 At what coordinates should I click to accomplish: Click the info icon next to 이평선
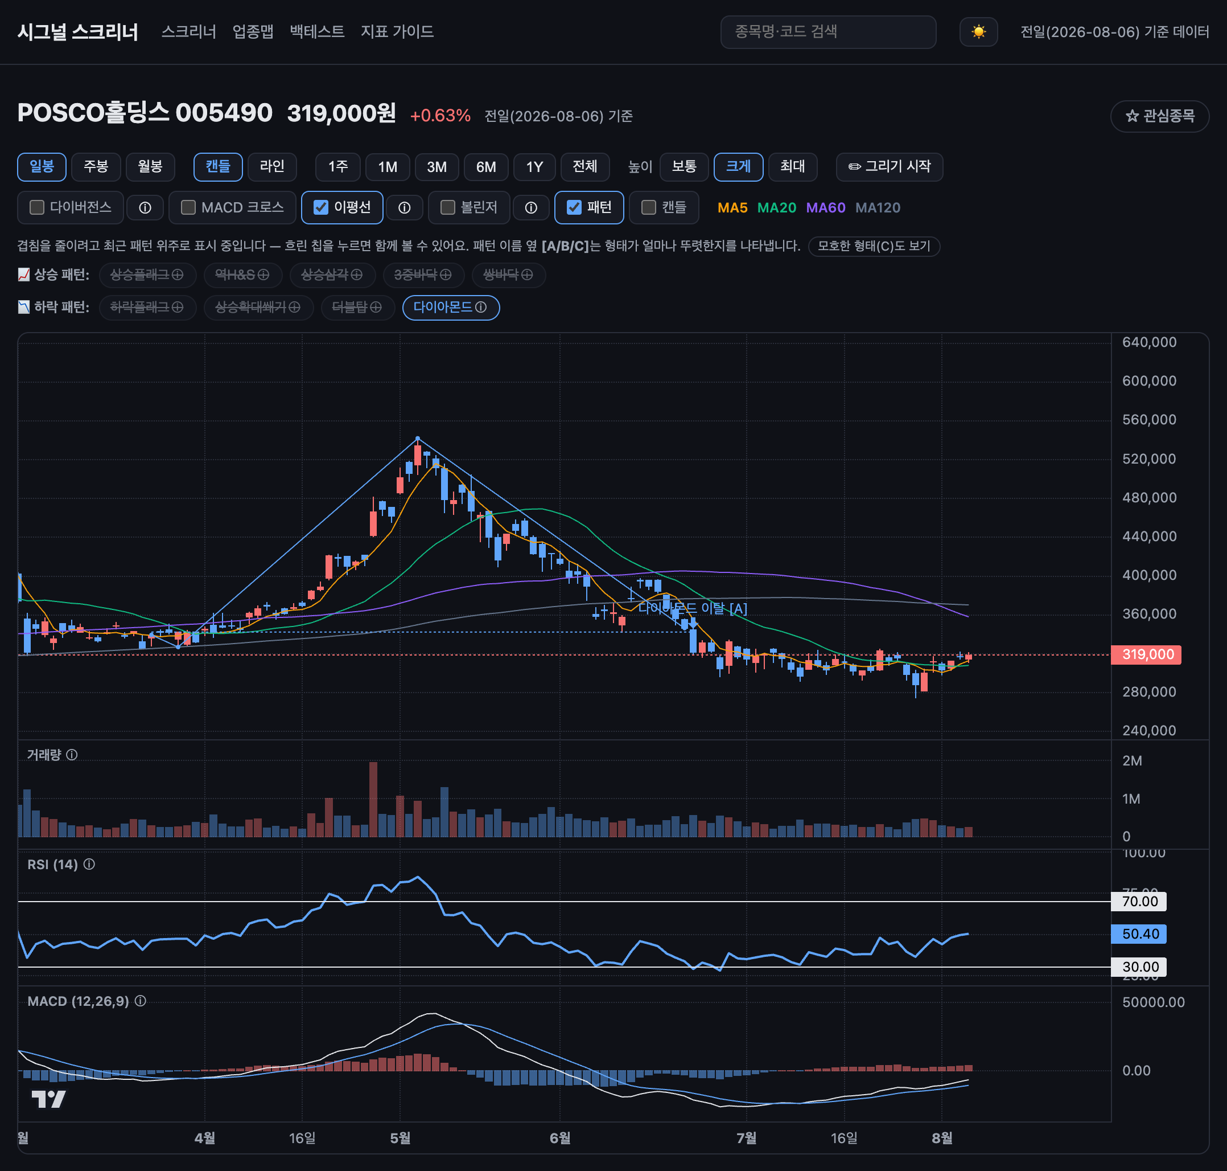(x=404, y=208)
